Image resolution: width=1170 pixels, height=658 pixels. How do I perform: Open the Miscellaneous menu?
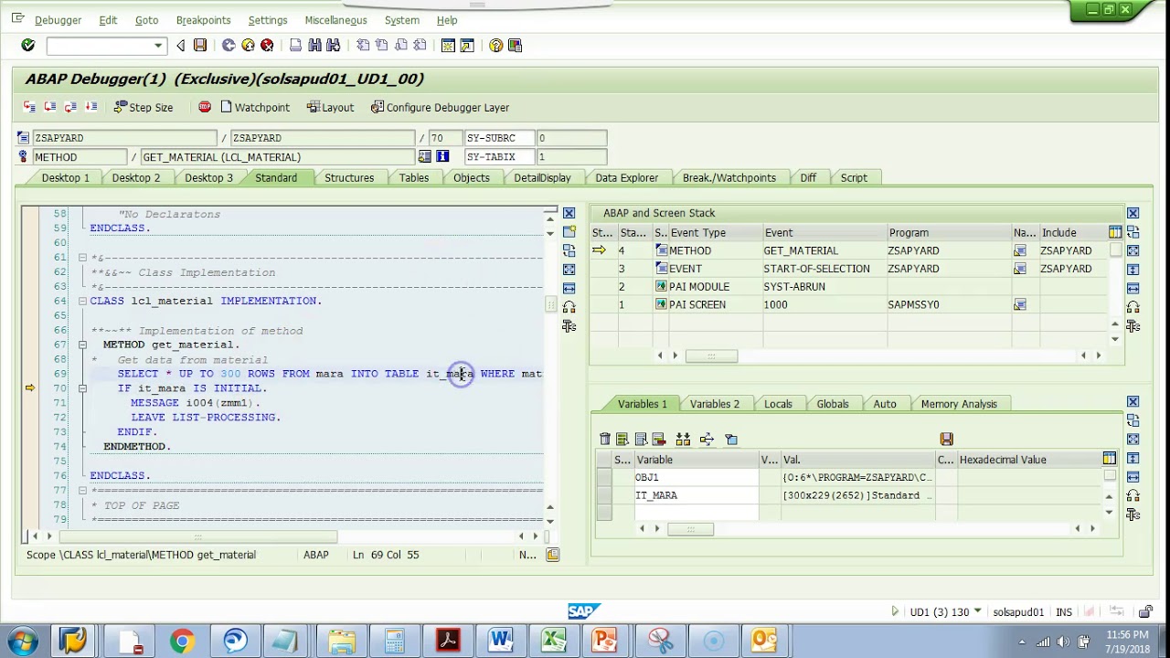coord(335,20)
